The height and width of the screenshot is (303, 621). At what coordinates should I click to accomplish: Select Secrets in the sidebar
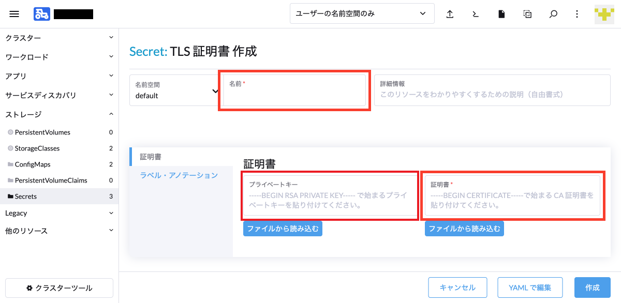coord(59,196)
